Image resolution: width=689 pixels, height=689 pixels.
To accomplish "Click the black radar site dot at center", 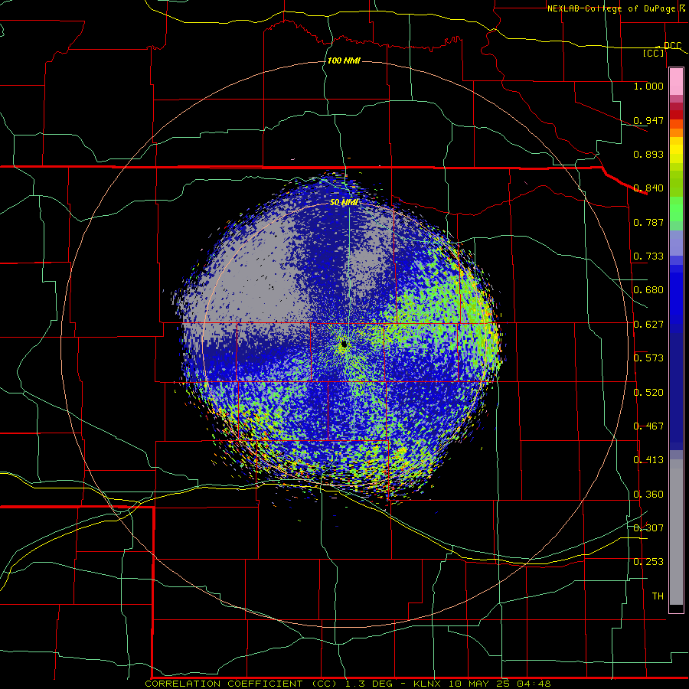I will pos(344,344).
